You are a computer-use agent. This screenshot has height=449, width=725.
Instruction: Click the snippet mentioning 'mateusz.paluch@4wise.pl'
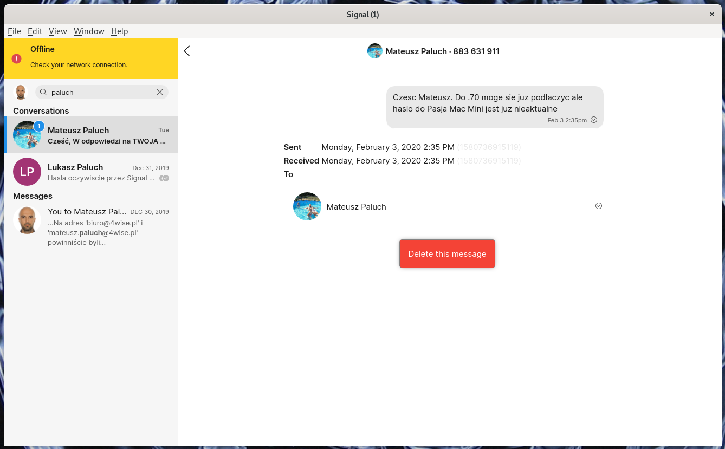coord(95,232)
